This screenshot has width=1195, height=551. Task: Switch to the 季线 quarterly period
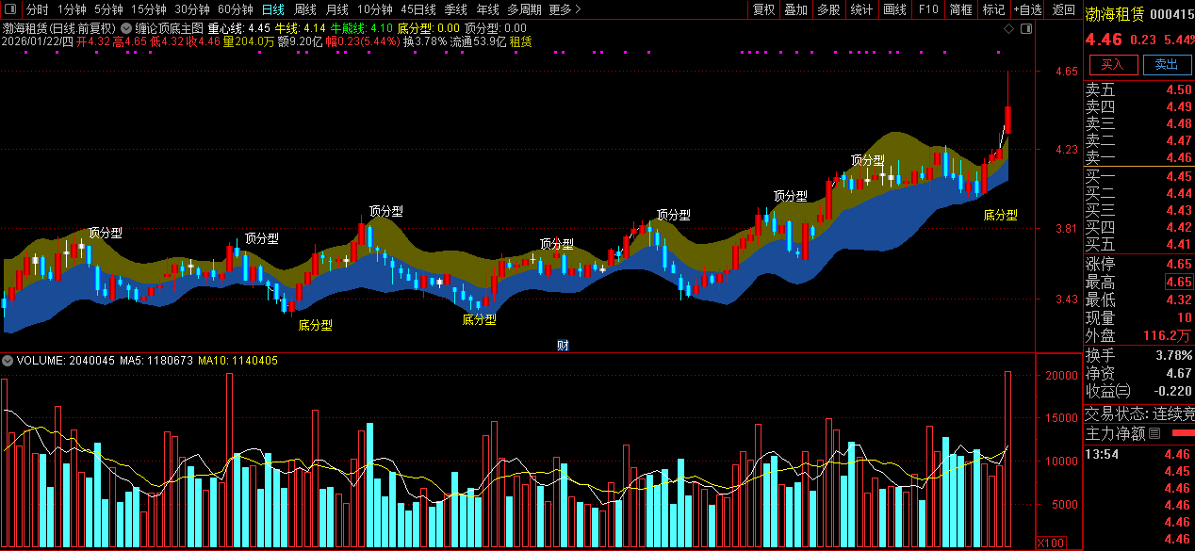pyautogui.click(x=456, y=9)
